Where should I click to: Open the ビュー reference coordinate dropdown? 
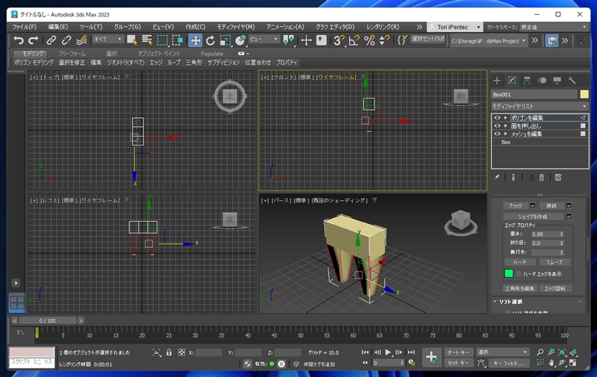pos(264,40)
